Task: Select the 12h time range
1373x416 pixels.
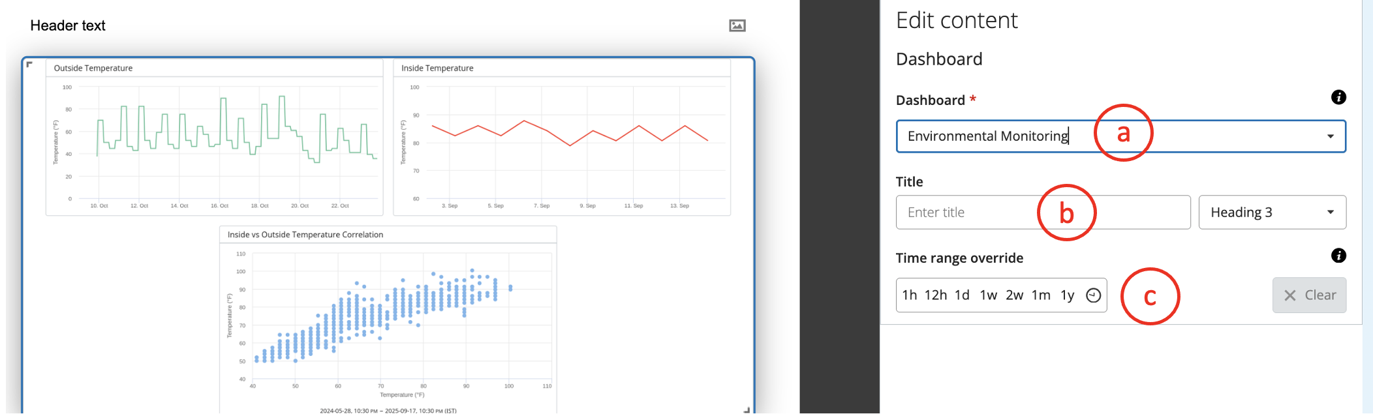Action: [x=936, y=295]
